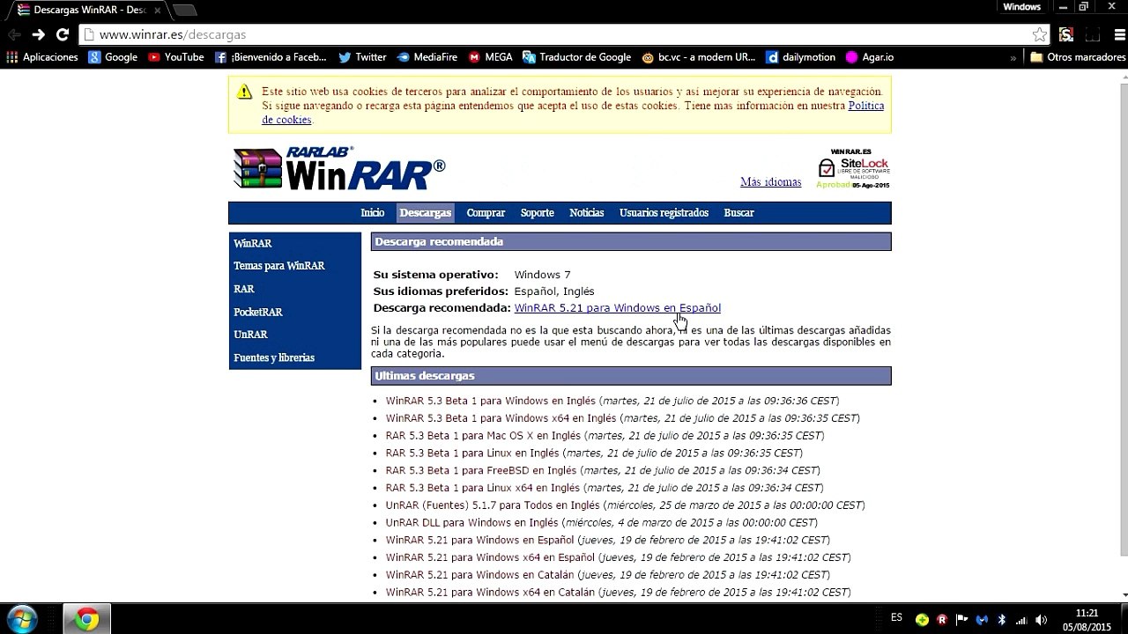Select Fuentes y librerias in the sidebar

pos(273,358)
